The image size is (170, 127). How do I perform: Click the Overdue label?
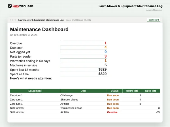click(x=16, y=43)
